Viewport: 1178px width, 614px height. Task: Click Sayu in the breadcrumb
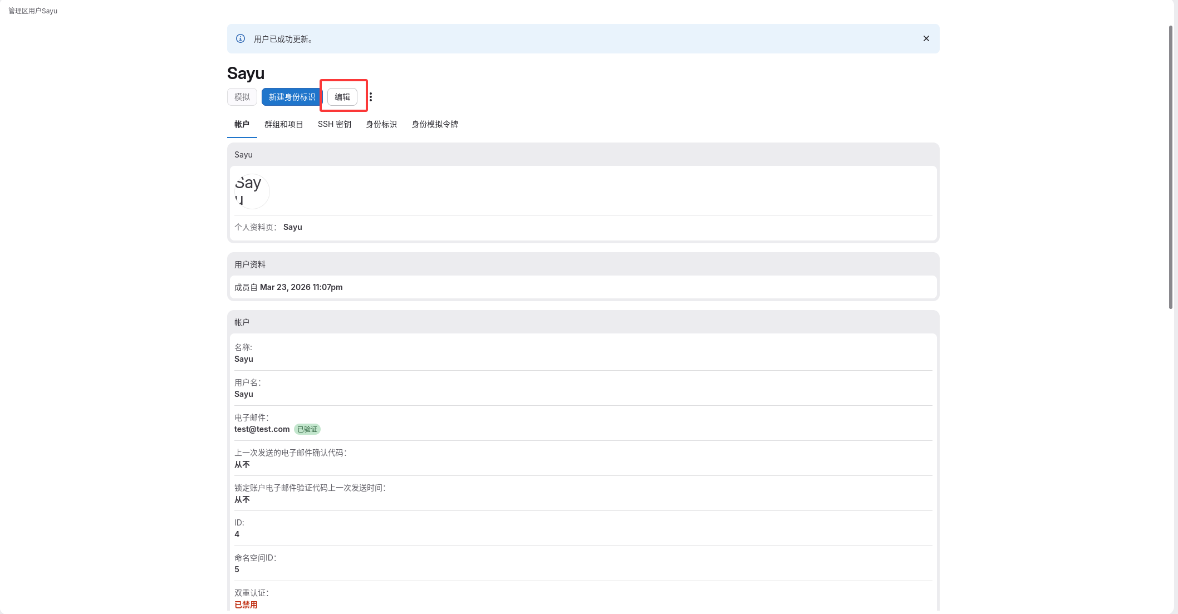tap(50, 11)
